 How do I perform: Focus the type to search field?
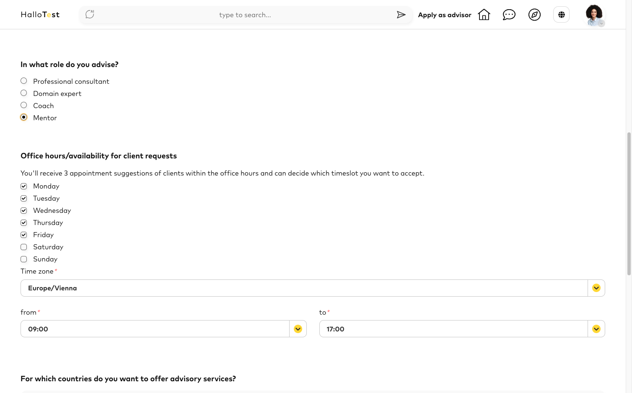(245, 15)
